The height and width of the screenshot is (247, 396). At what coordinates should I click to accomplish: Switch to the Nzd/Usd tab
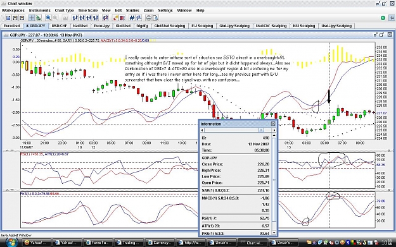pyautogui.click(x=80, y=26)
